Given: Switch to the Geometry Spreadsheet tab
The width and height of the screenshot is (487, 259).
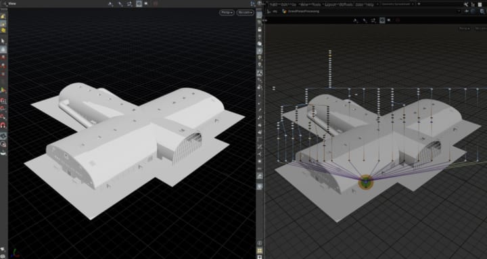Looking at the screenshot, I should click(x=396, y=4).
